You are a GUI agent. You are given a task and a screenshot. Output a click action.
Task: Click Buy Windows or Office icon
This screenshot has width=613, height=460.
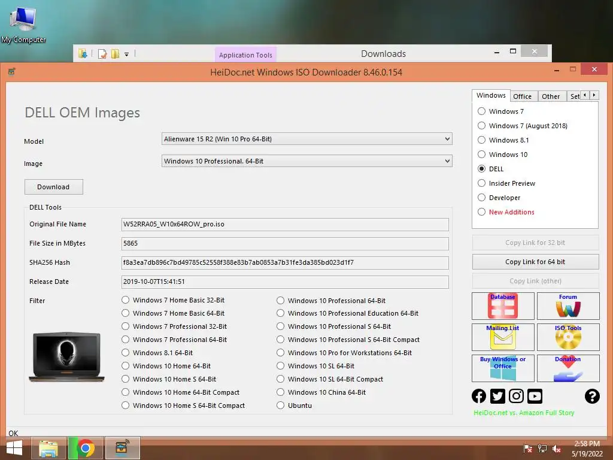click(503, 368)
